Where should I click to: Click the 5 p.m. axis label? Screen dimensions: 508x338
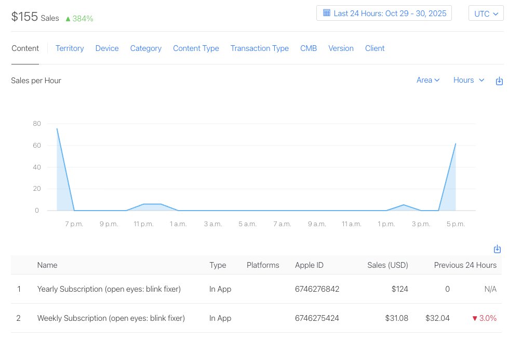[456, 224]
